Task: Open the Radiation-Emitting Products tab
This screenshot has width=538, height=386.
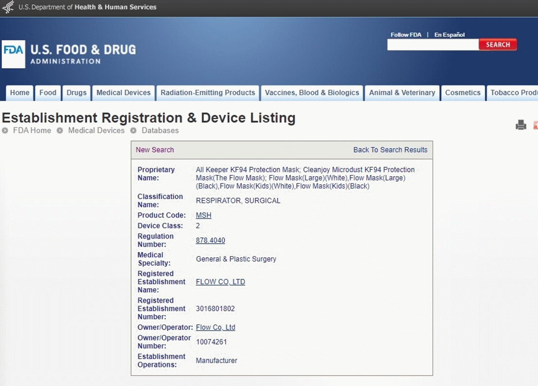Action: [x=208, y=93]
